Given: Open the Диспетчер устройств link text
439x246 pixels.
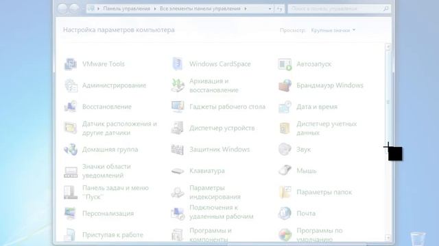Looking at the screenshot, I should point(222,128).
